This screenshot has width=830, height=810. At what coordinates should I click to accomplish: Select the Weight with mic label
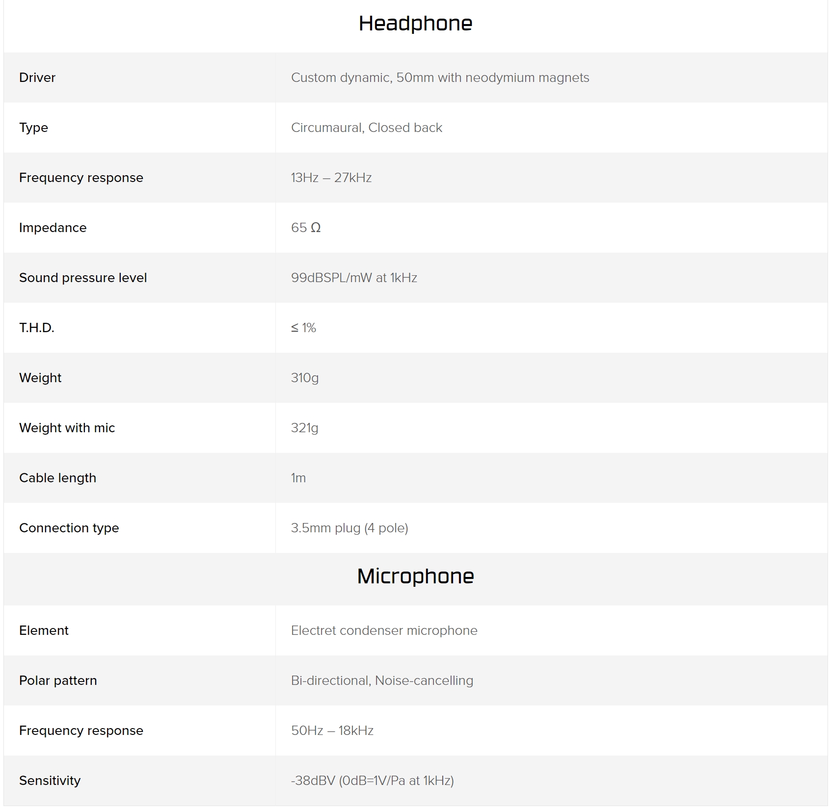click(67, 428)
